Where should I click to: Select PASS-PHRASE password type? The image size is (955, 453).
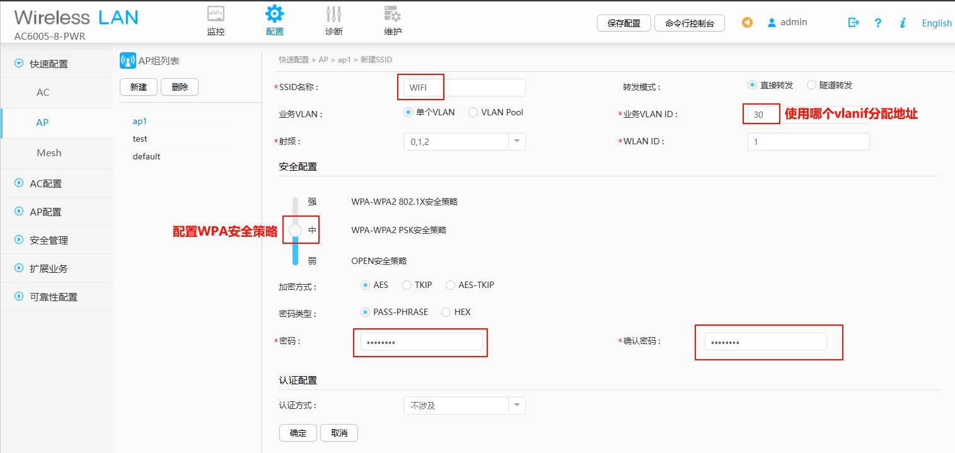pyautogui.click(x=365, y=312)
